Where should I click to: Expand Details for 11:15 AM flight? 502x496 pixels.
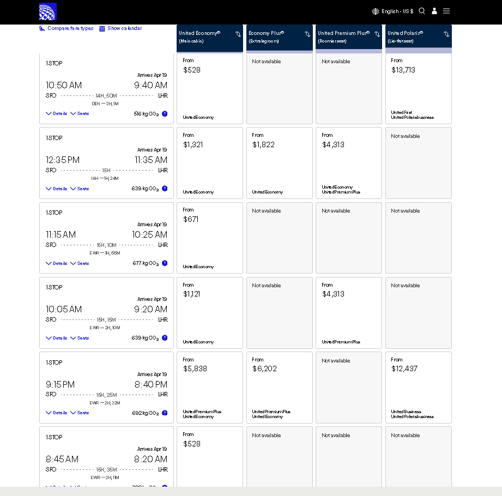tap(56, 263)
